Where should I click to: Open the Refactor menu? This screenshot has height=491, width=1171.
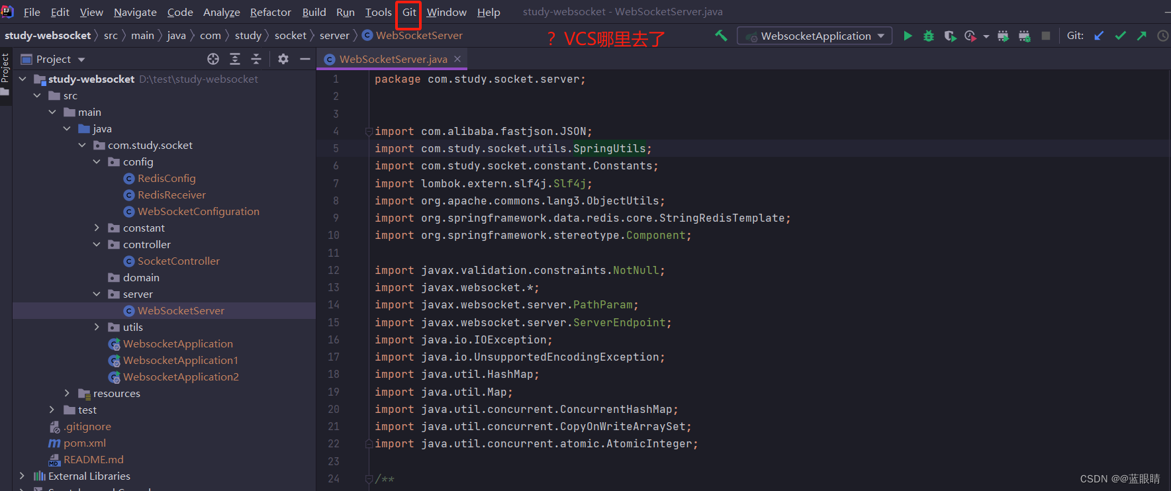(x=271, y=12)
